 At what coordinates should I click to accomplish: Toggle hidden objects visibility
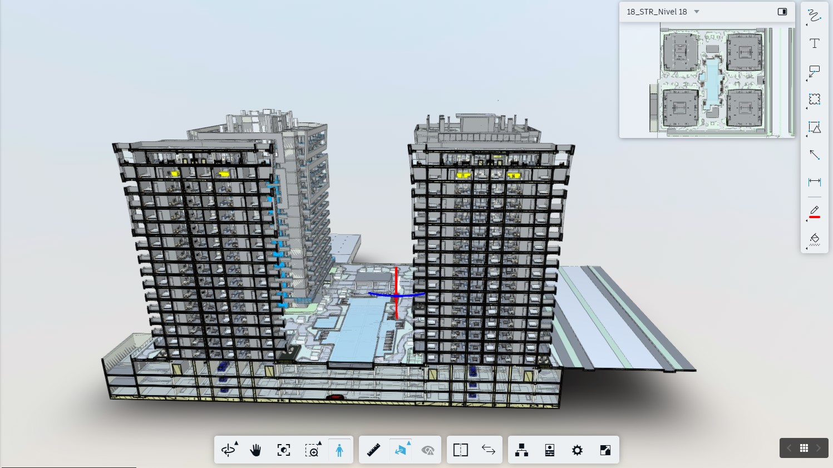coord(428,450)
